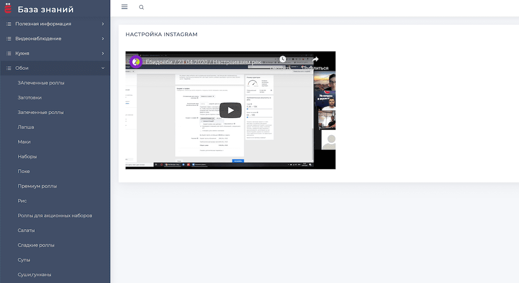This screenshot has height=283, width=519.
Task: Expand Видеонаблюдение chevron
Action: pos(103,38)
